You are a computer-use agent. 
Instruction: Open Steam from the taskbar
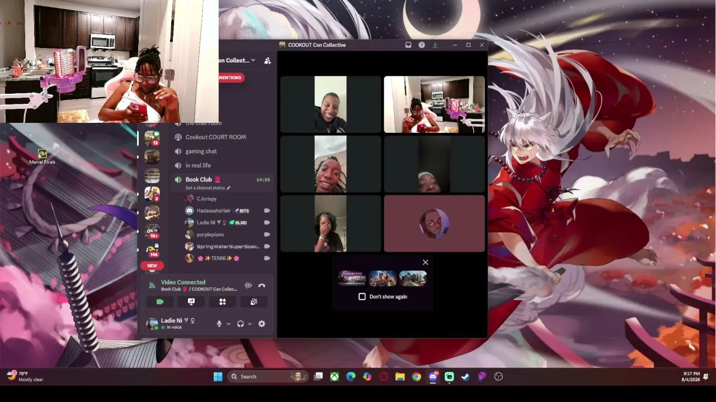(x=465, y=377)
